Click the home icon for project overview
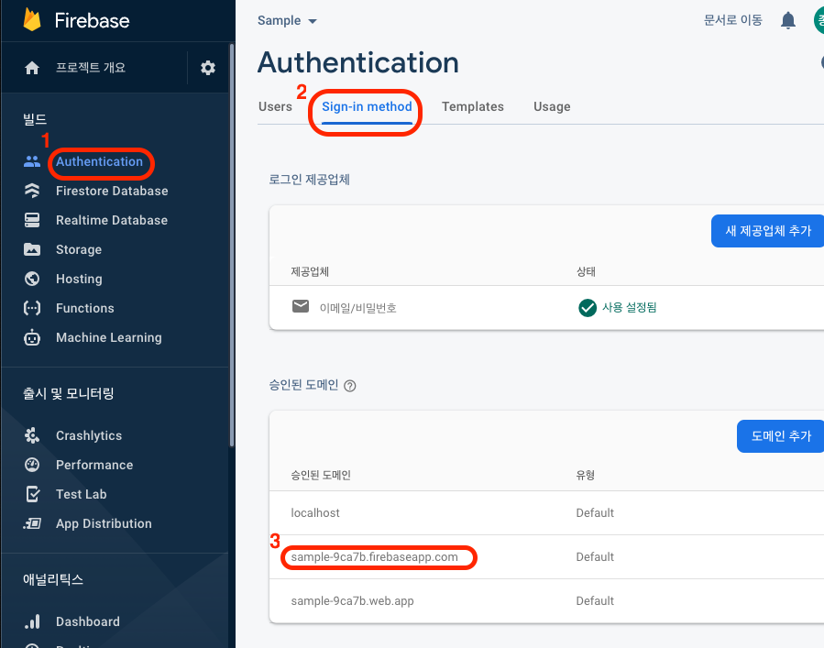 pos(32,68)
